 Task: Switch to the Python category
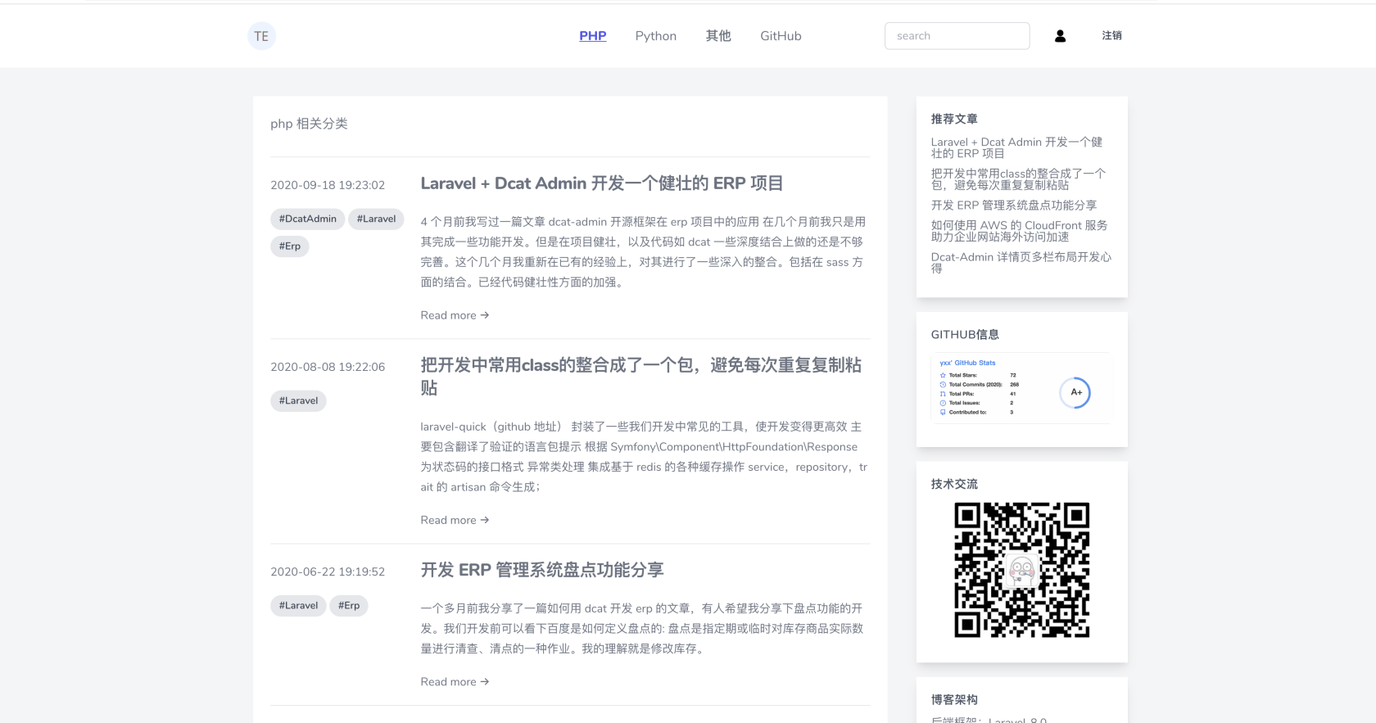coord(656,36)
